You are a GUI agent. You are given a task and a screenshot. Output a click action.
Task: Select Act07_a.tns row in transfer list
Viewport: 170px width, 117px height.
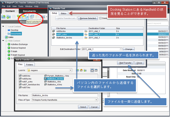(x=97, y=34)
